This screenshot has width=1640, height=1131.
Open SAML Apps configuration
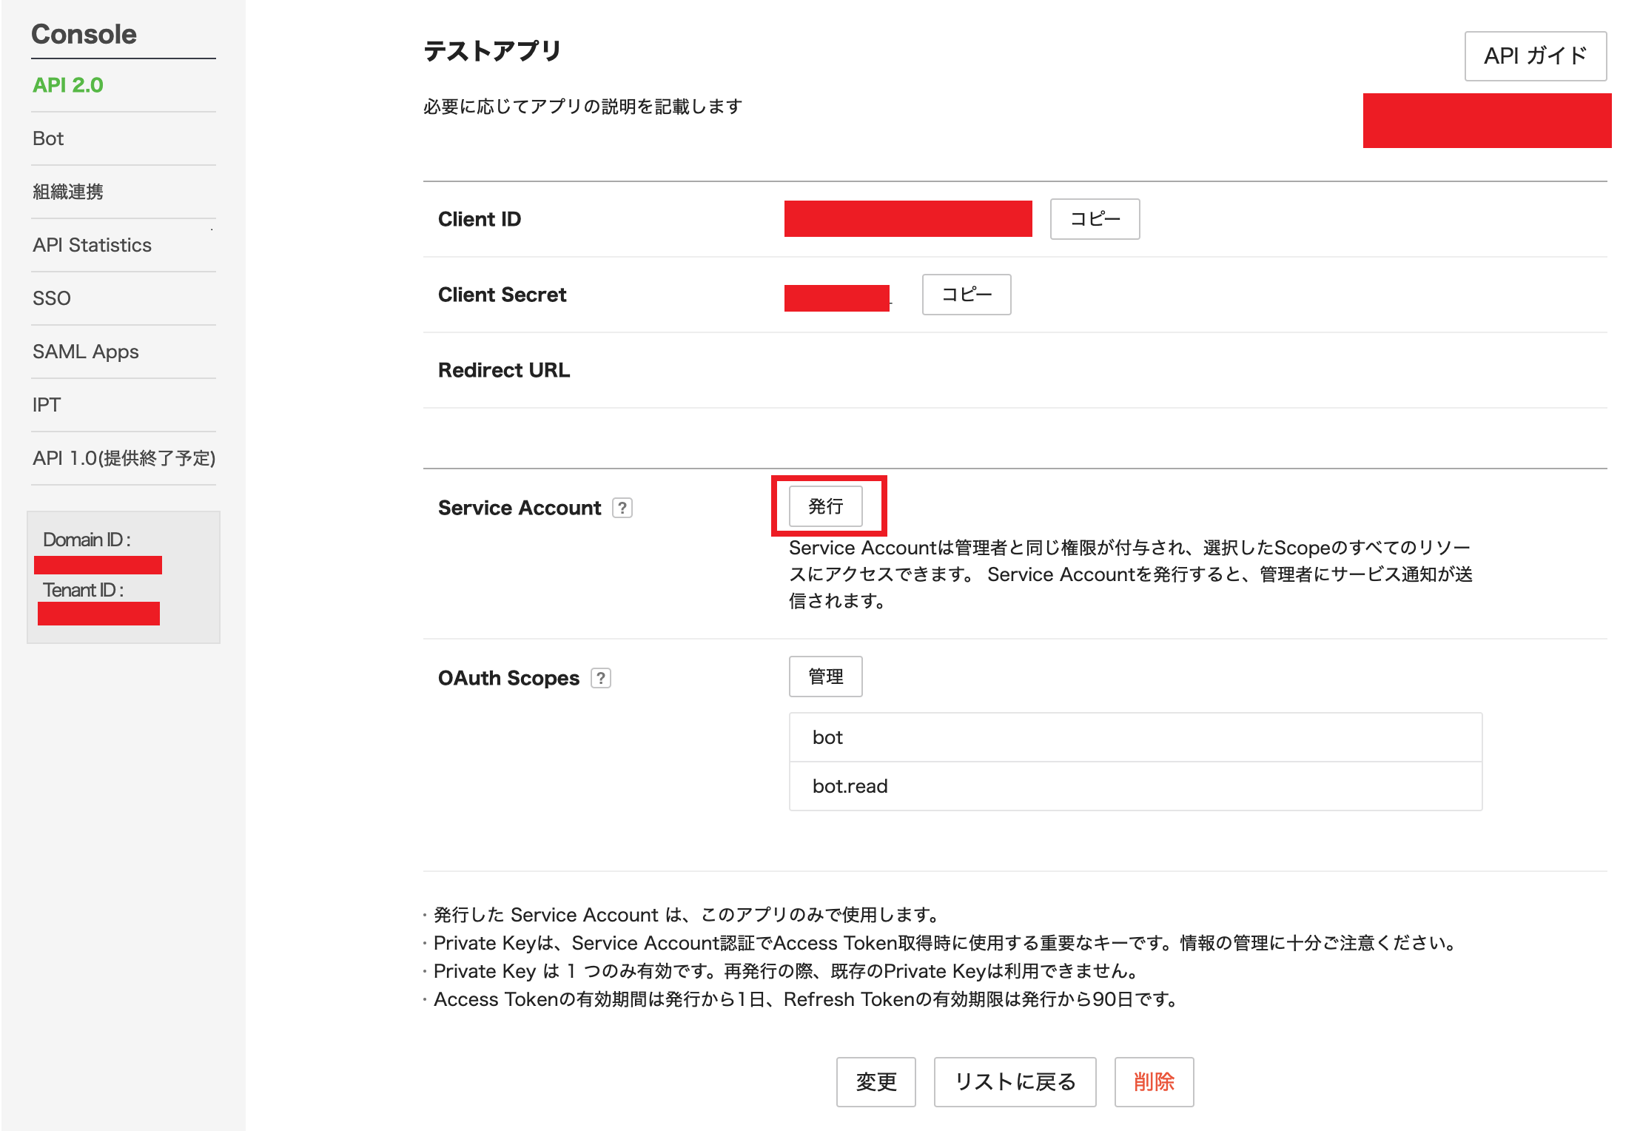tap(85, 351)
